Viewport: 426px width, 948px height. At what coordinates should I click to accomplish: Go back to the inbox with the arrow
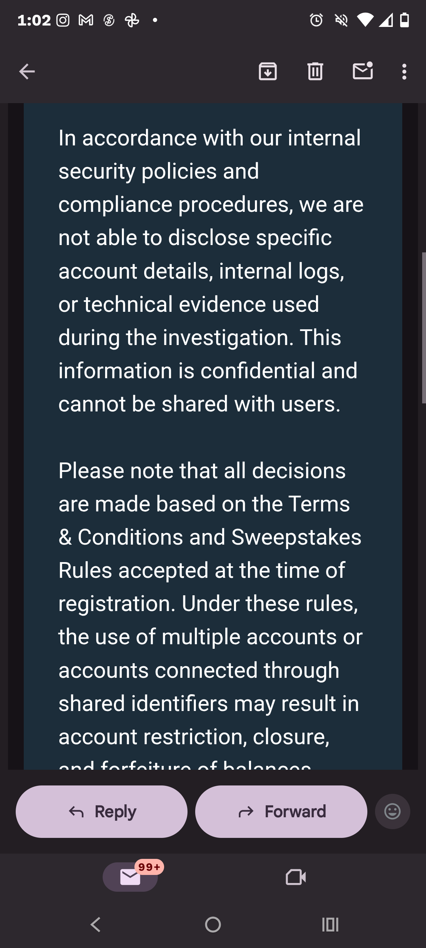[x=27, y=71]
